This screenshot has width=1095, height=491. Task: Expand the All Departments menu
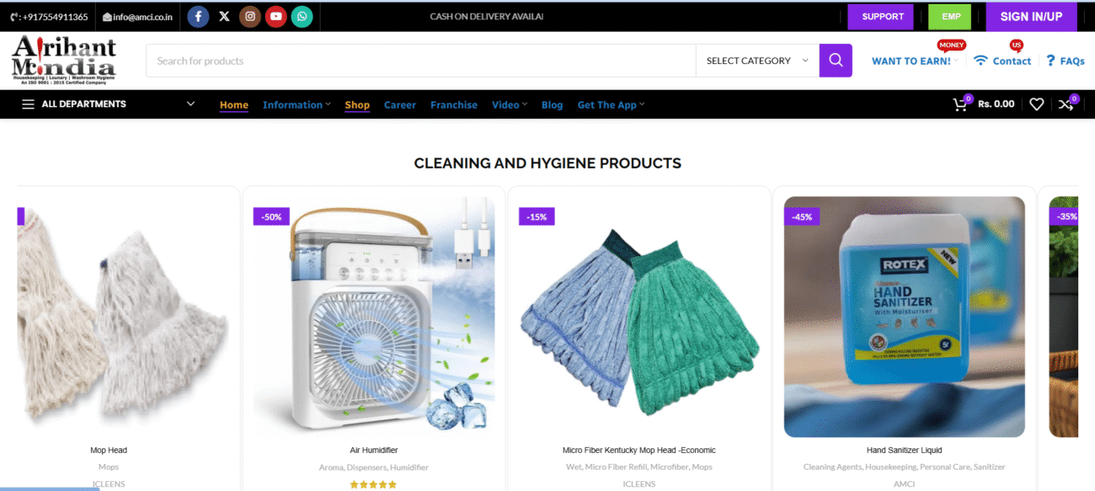point(109,104)
